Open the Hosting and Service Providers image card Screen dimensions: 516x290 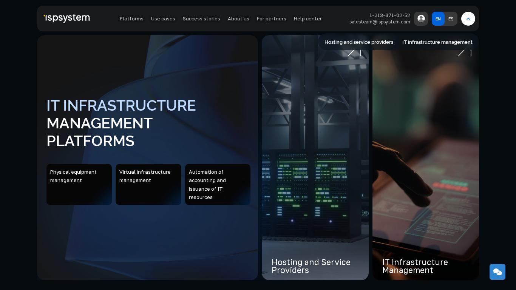pyautogui.click(x=315, y=158)
